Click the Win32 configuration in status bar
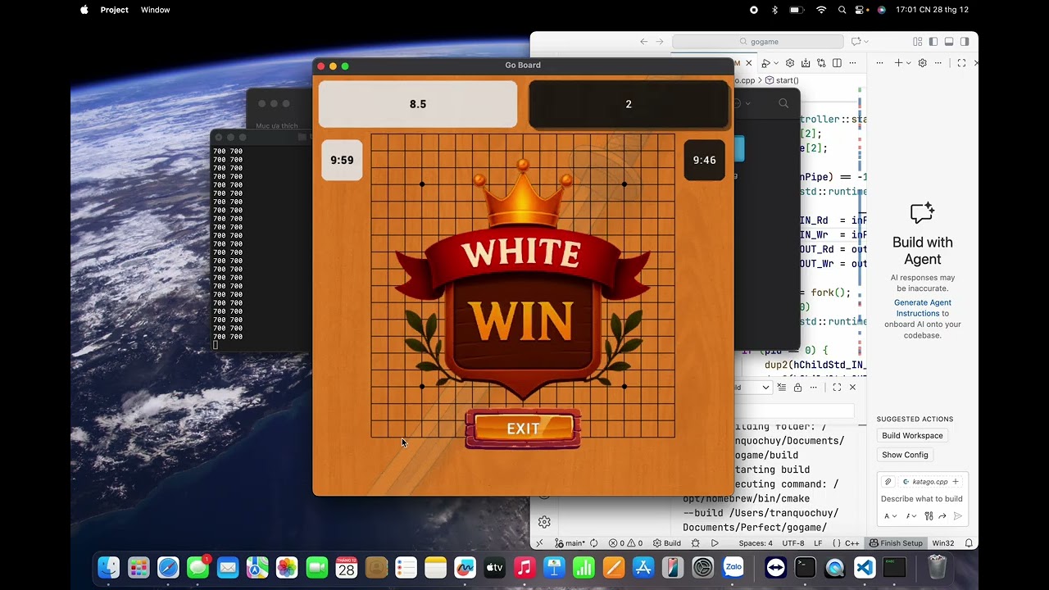Image resolution: width=1049 pixels, height=590 pixels. [x=943, y=543]
